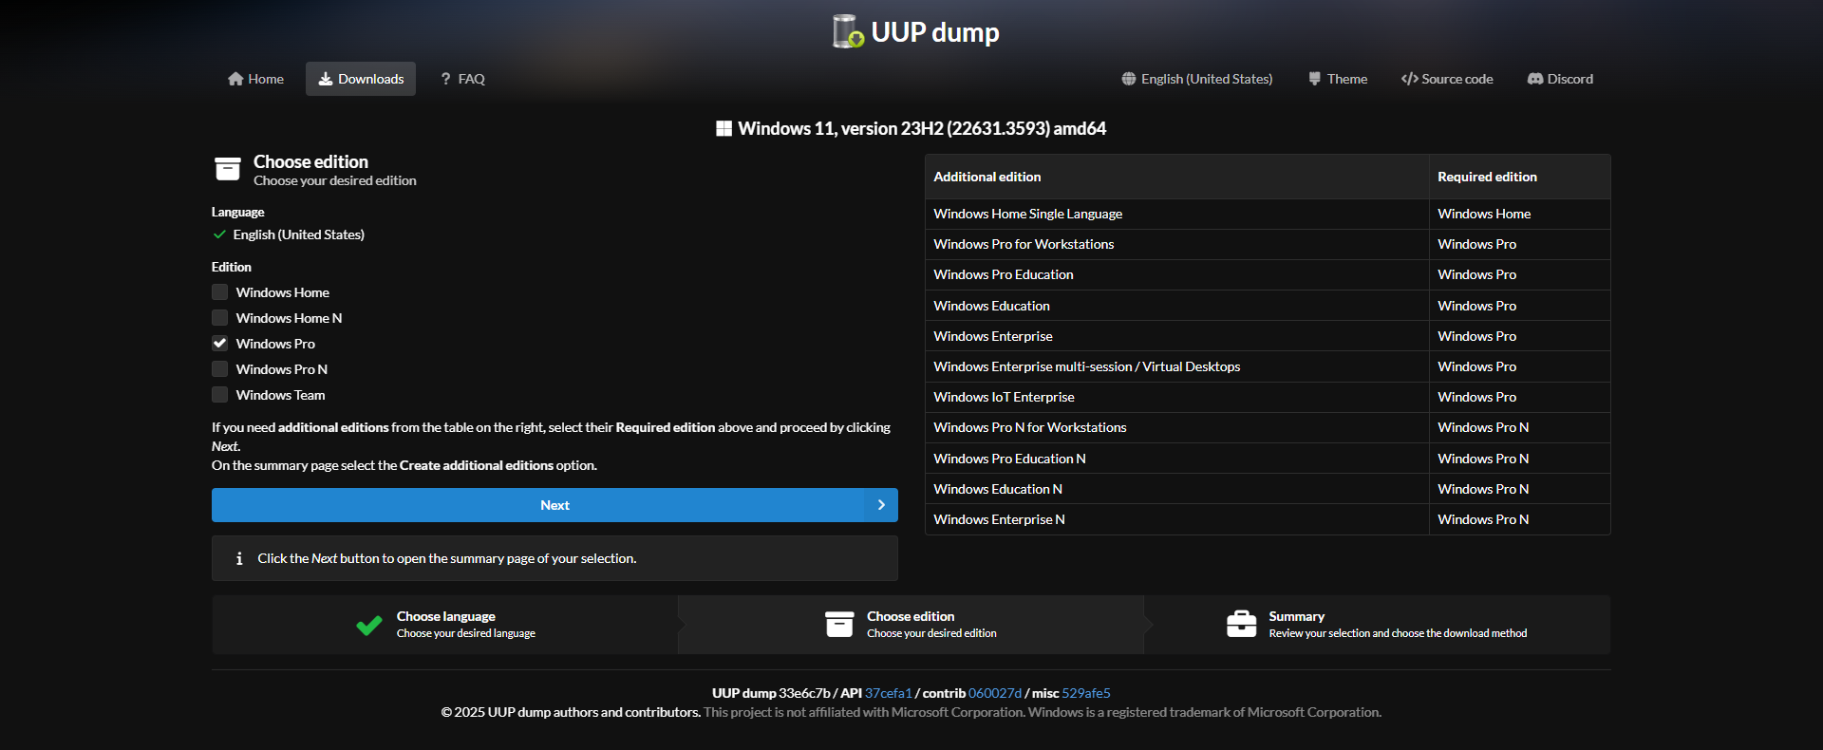The height and width of the screenshot is (750, 1823).
Task: Click the archive icon in Choose edition step
Action: (839, 624)
